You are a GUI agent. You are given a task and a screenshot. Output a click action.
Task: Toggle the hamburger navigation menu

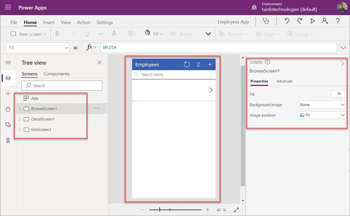tap(8, 62)
